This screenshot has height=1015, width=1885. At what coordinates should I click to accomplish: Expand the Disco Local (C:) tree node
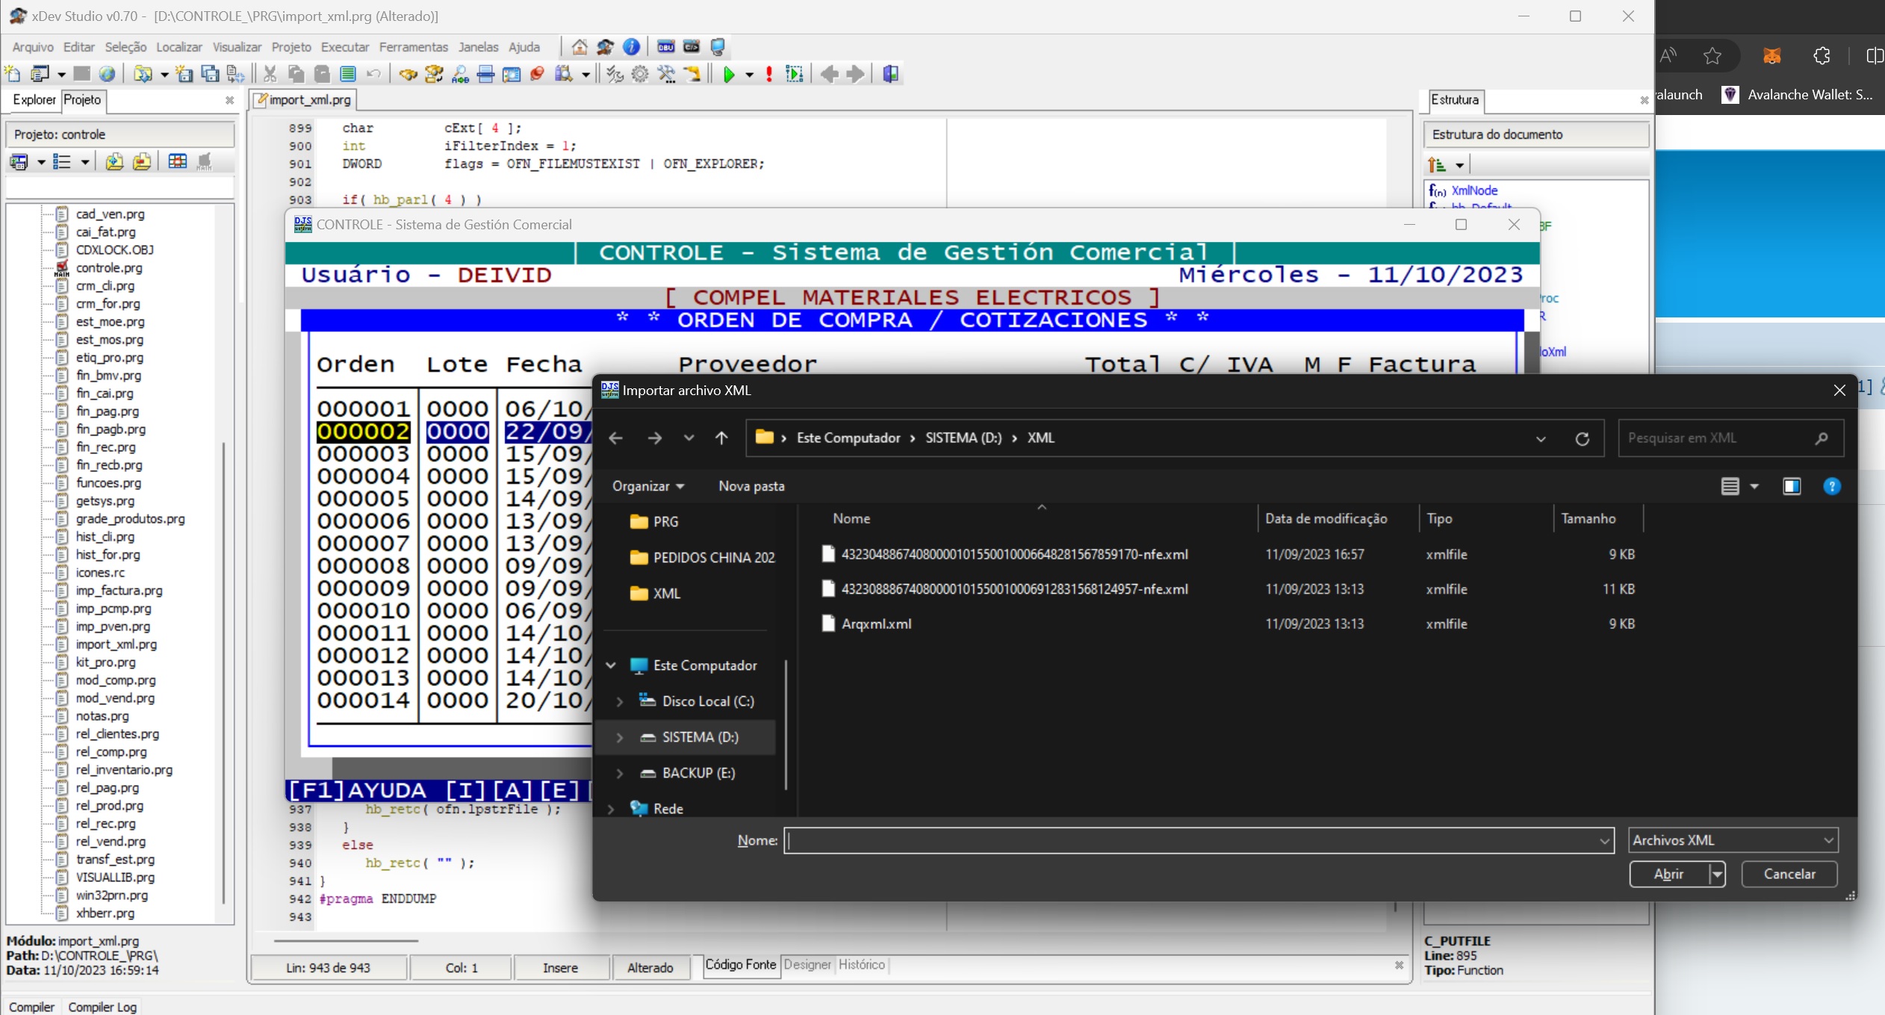pyautogui.click(x=619, y=701)
